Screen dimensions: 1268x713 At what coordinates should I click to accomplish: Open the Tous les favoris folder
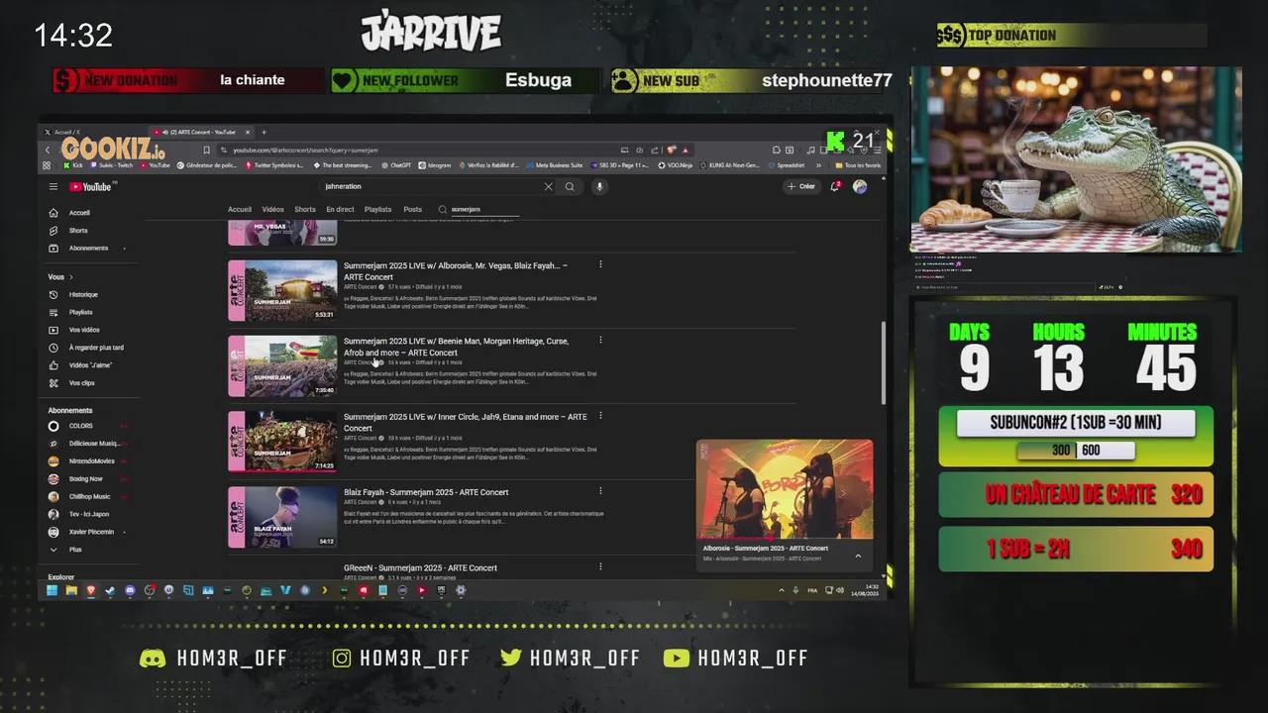click(x=858, y=165)
